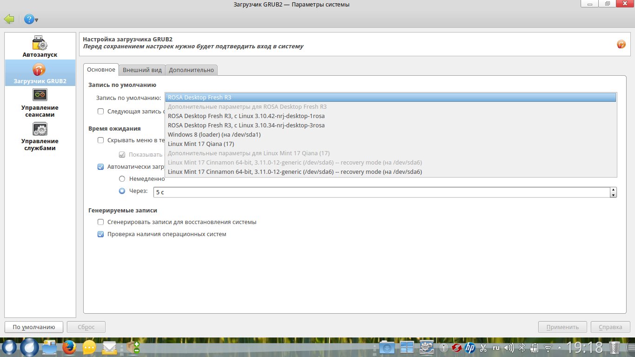Uncheck the Автоматически загружать checkbox

point(100,166)
